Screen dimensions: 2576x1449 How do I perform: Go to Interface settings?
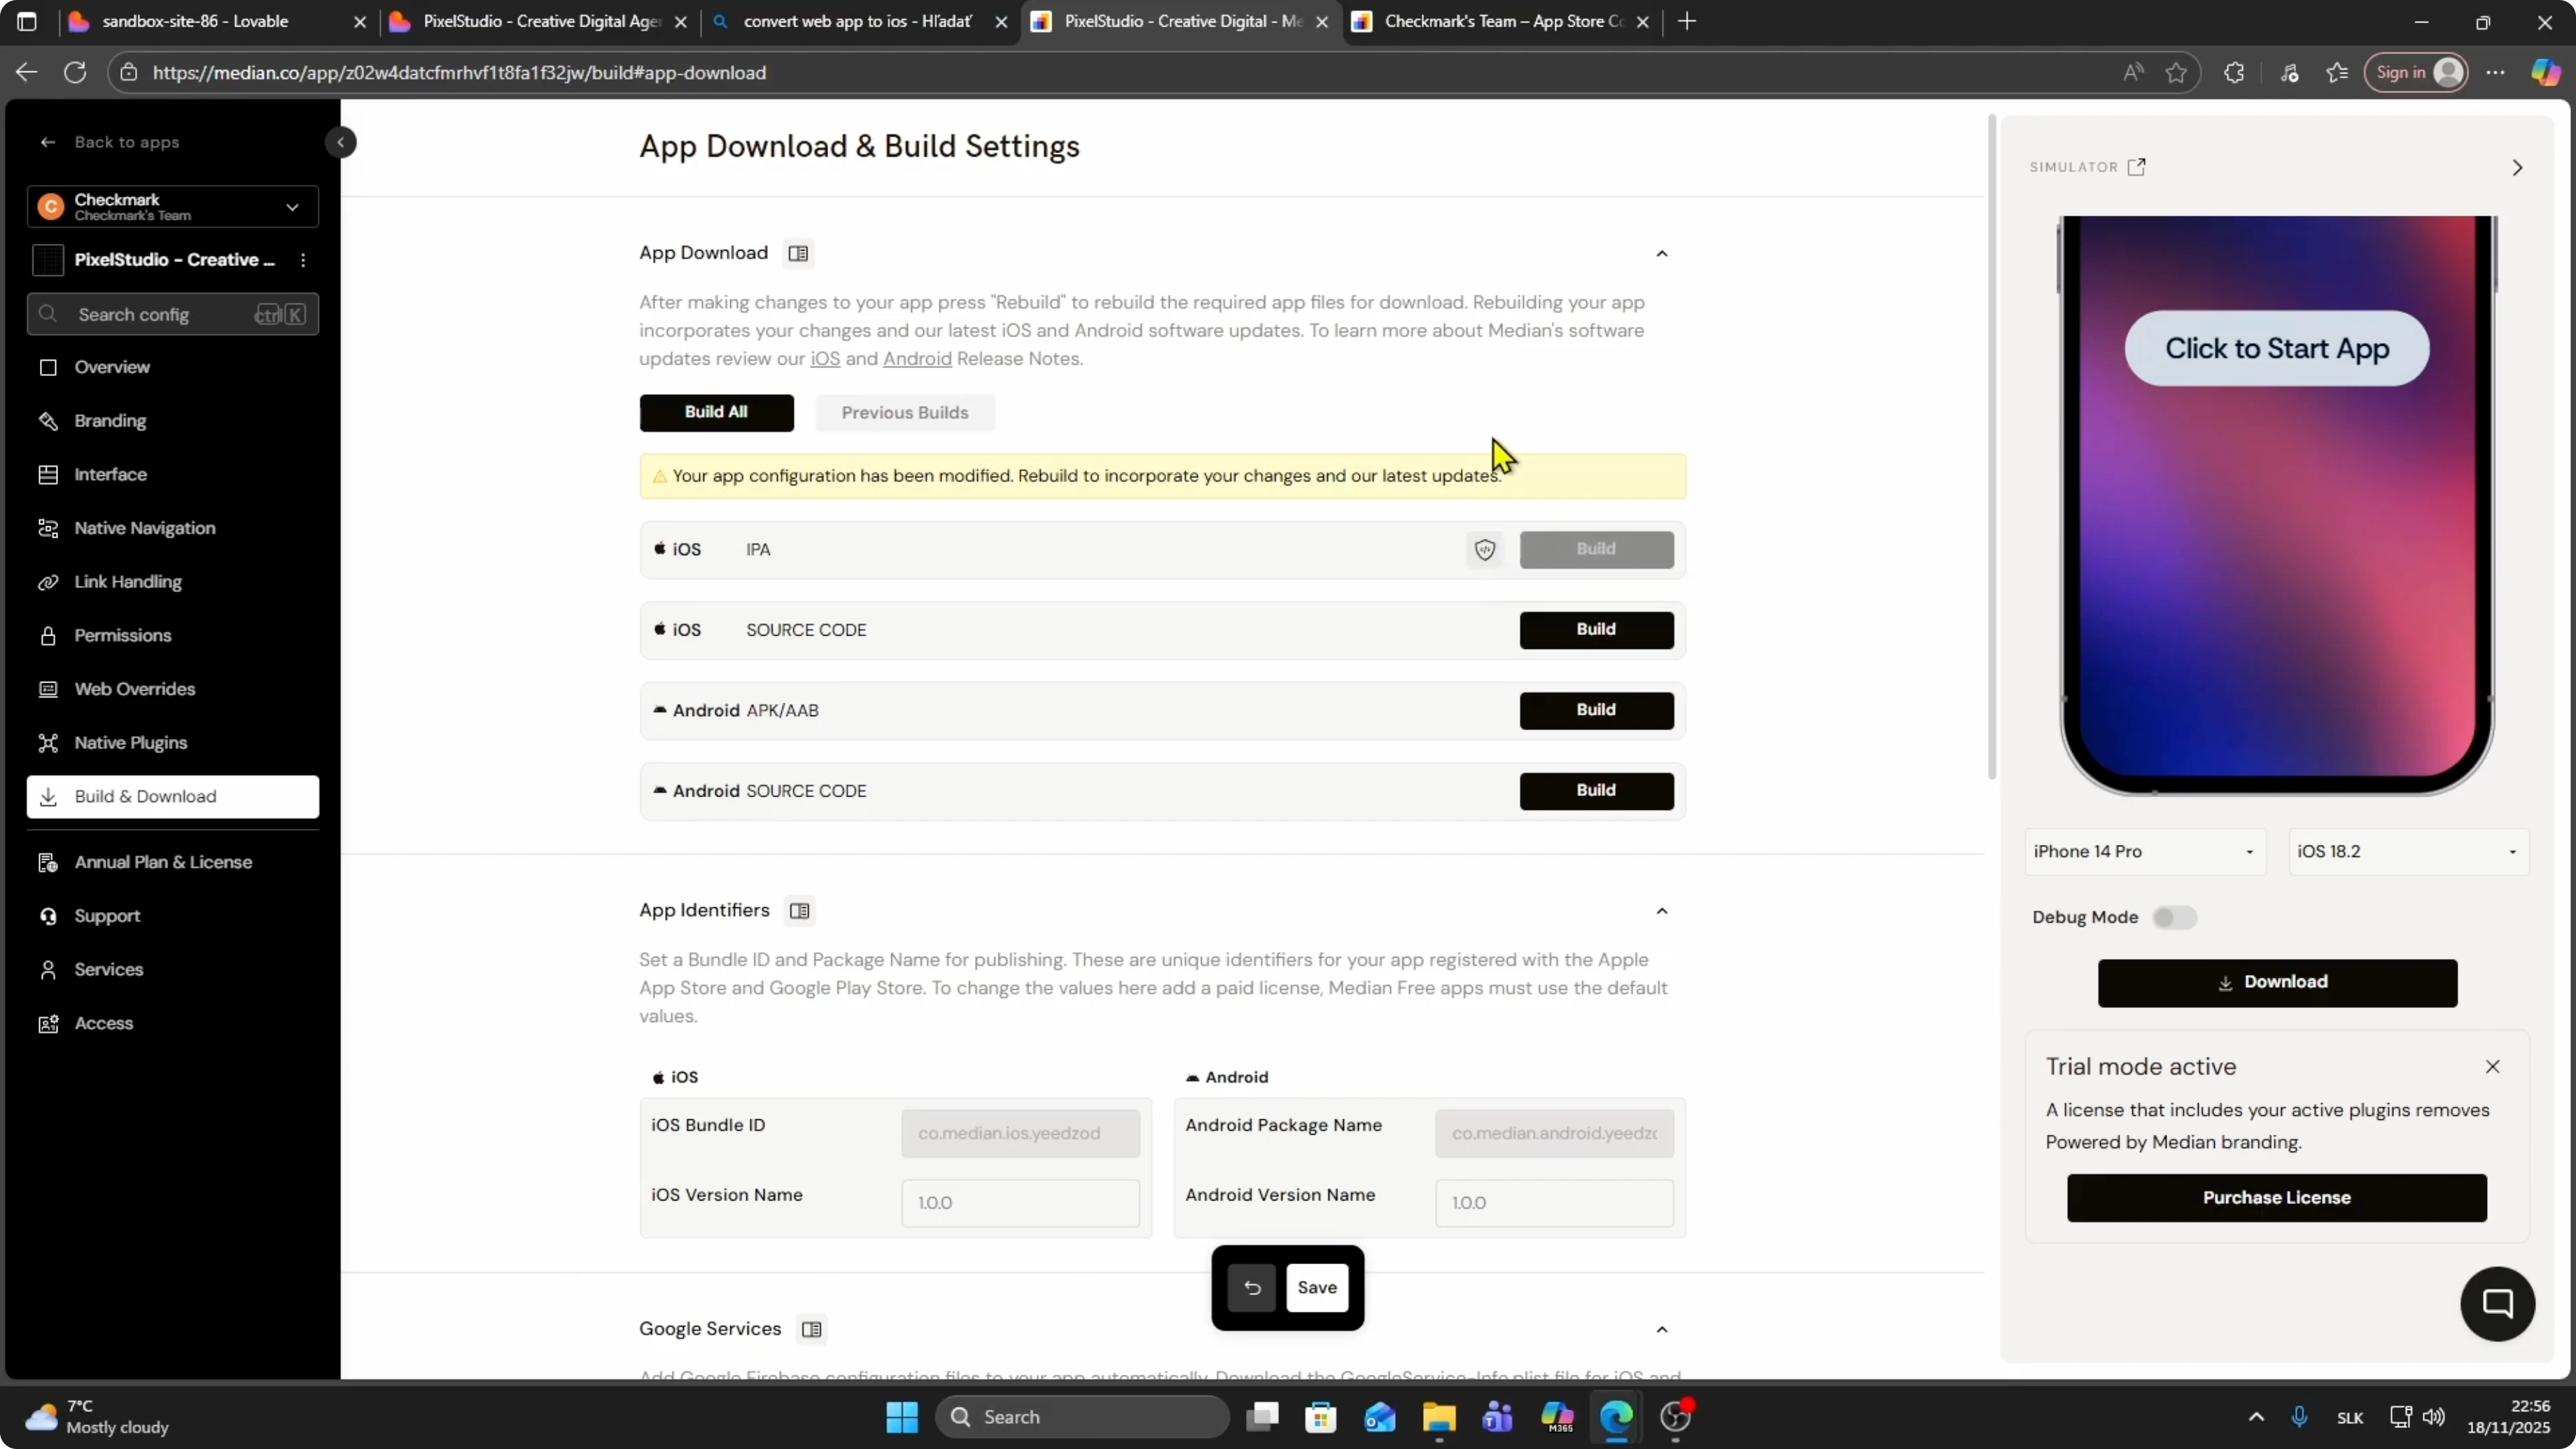click(x=173, y=475)
